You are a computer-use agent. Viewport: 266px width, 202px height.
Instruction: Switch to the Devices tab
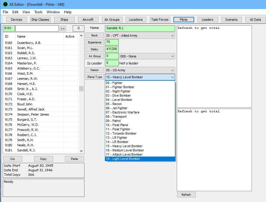pos(17,20)
